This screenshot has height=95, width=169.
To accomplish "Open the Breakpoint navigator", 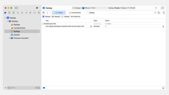I will tap(35, 13).
